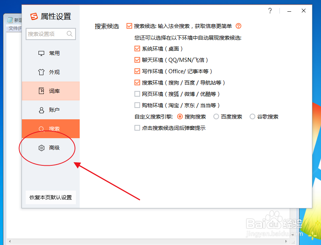Click 恢复本页默认设置 button

(50, 197)
